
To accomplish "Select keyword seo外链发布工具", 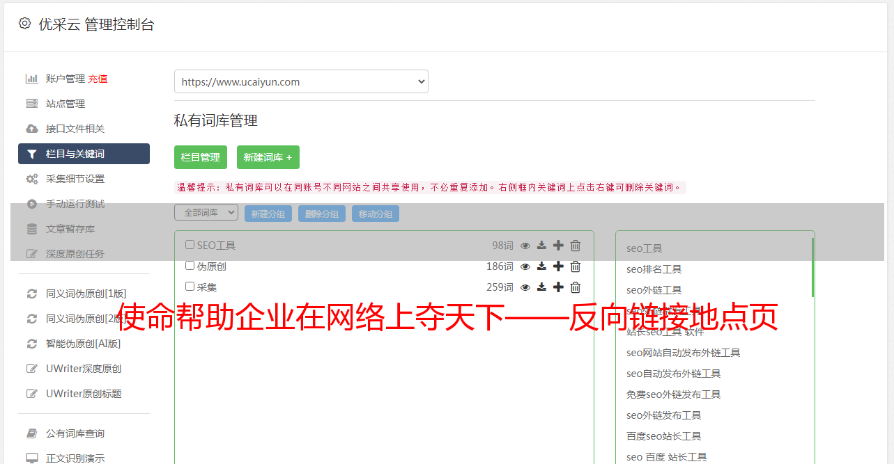I will pos(663,415).
